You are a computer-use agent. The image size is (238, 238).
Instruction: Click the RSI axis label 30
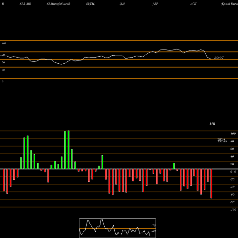click(x=3, y=70)
